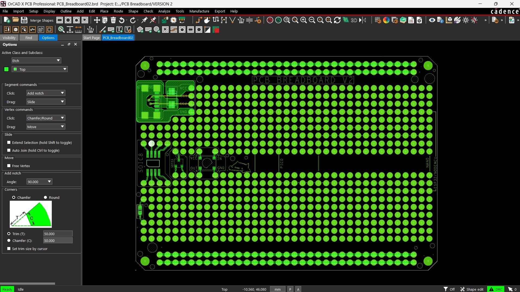
Task: Open the Route menu
Action: pyautogui.click(x=118, y=11)
